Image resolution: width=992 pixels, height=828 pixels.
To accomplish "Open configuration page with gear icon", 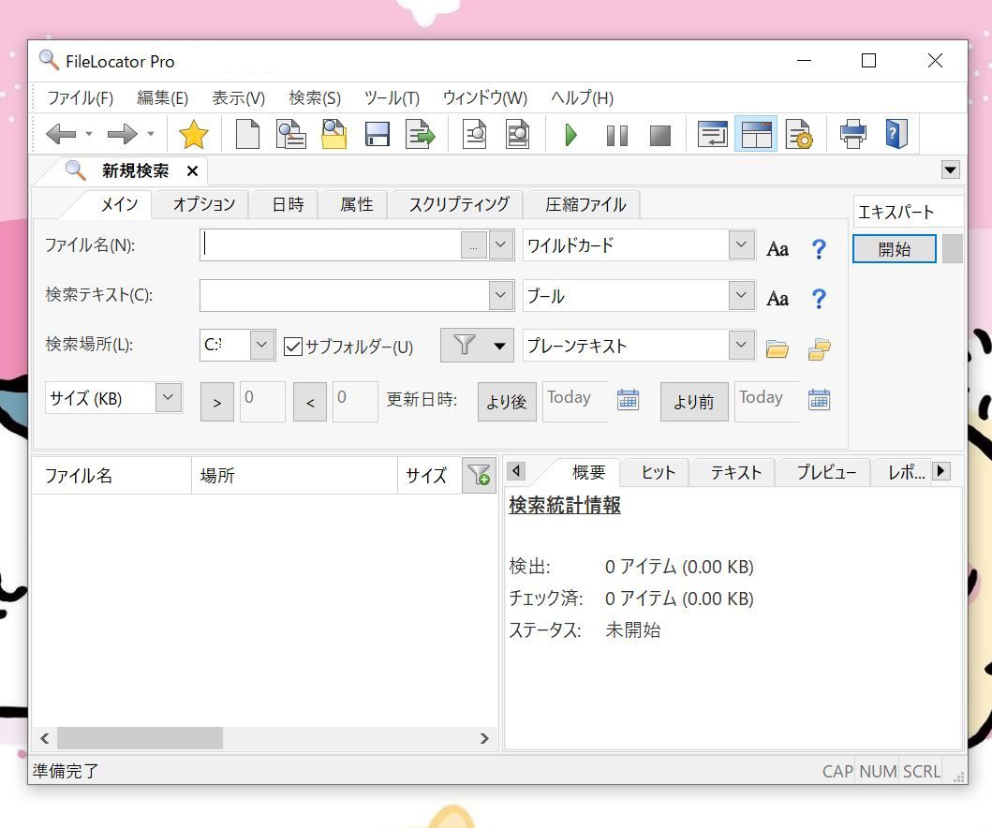I will tap(799, 134).
